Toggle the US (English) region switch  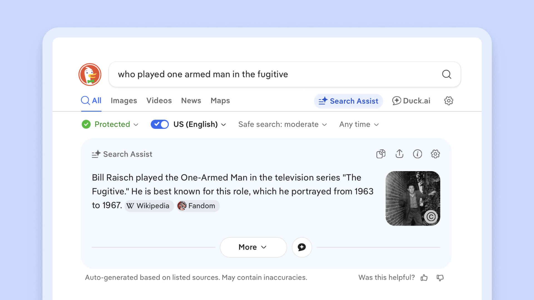pyautogui.click(x=160, y=124)
